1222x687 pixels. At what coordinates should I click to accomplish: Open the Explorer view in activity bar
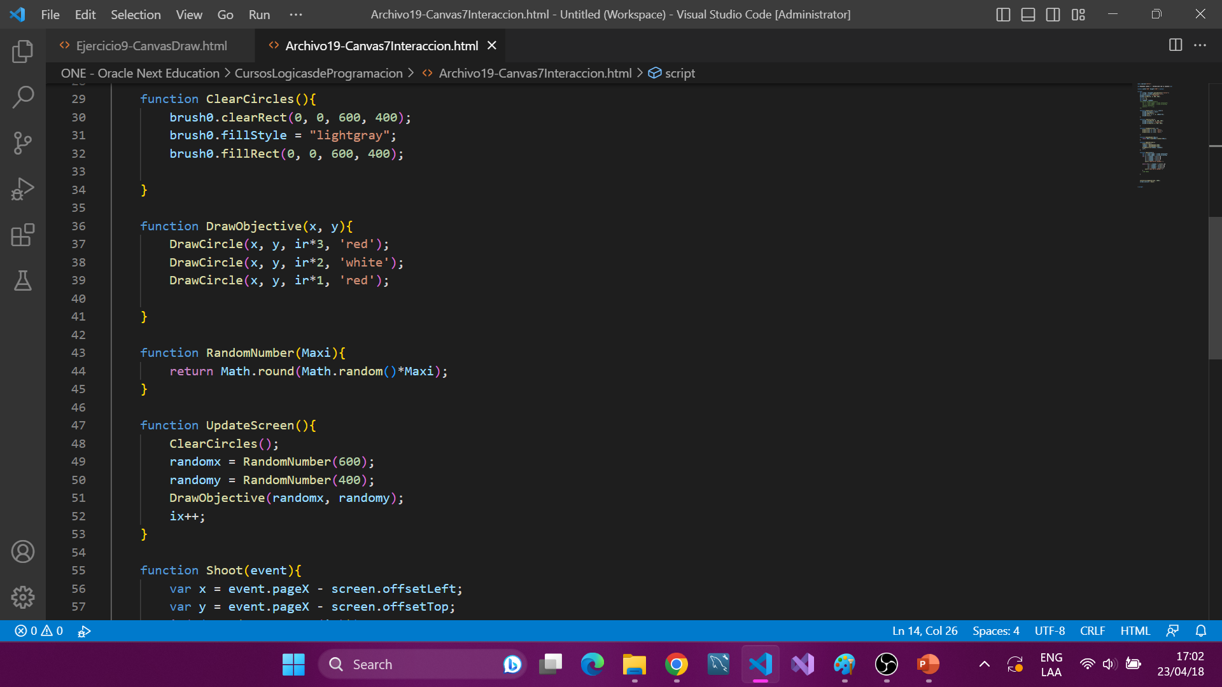23,51
